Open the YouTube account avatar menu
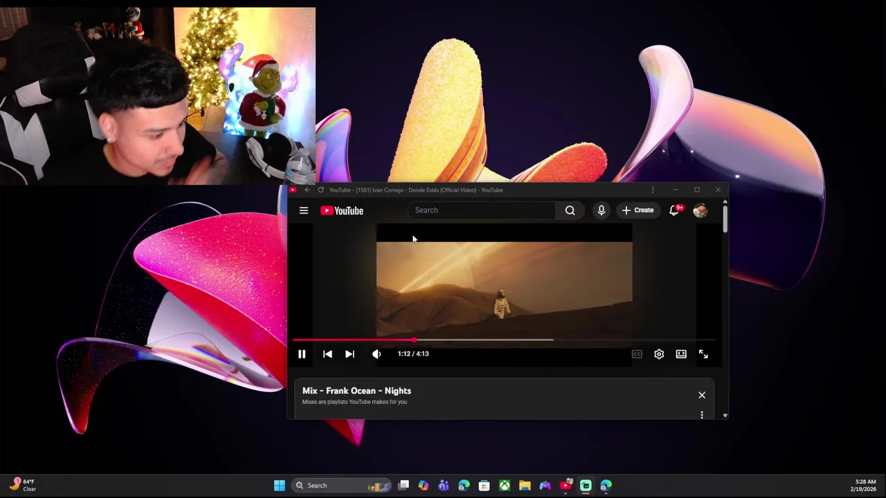Viewport: 886px width, 498px height. pyautogui.click(x=700, y=210)
